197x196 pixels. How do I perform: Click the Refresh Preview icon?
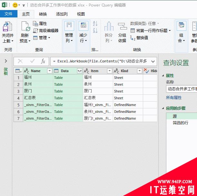point(25,26)
